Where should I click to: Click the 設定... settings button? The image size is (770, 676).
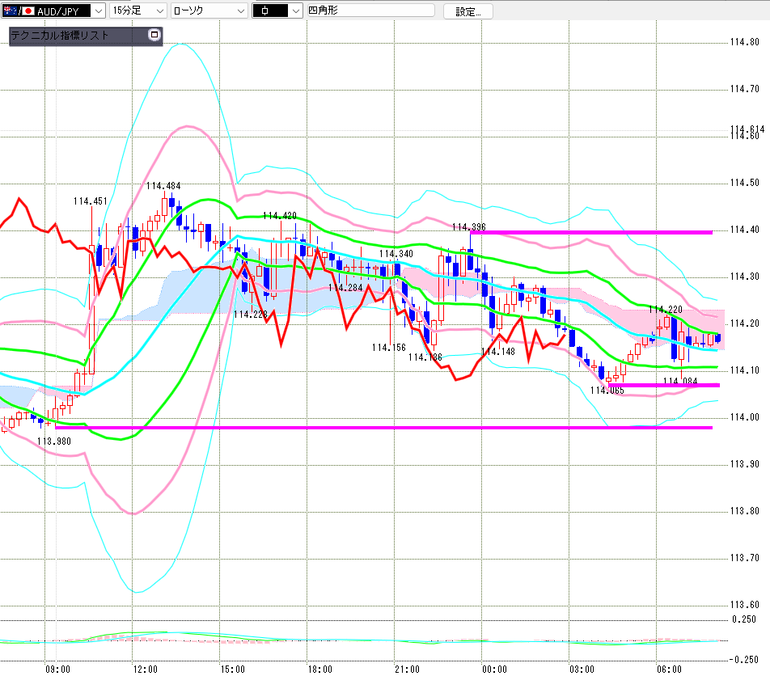coord(468,11)
